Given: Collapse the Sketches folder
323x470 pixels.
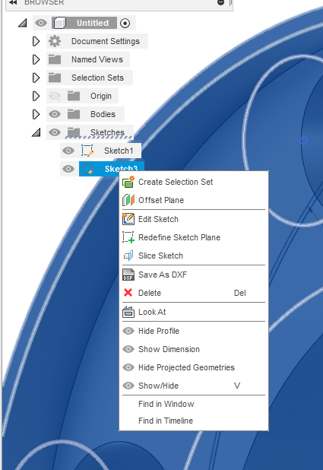Looking at the screenshot, I should [36, 132].
